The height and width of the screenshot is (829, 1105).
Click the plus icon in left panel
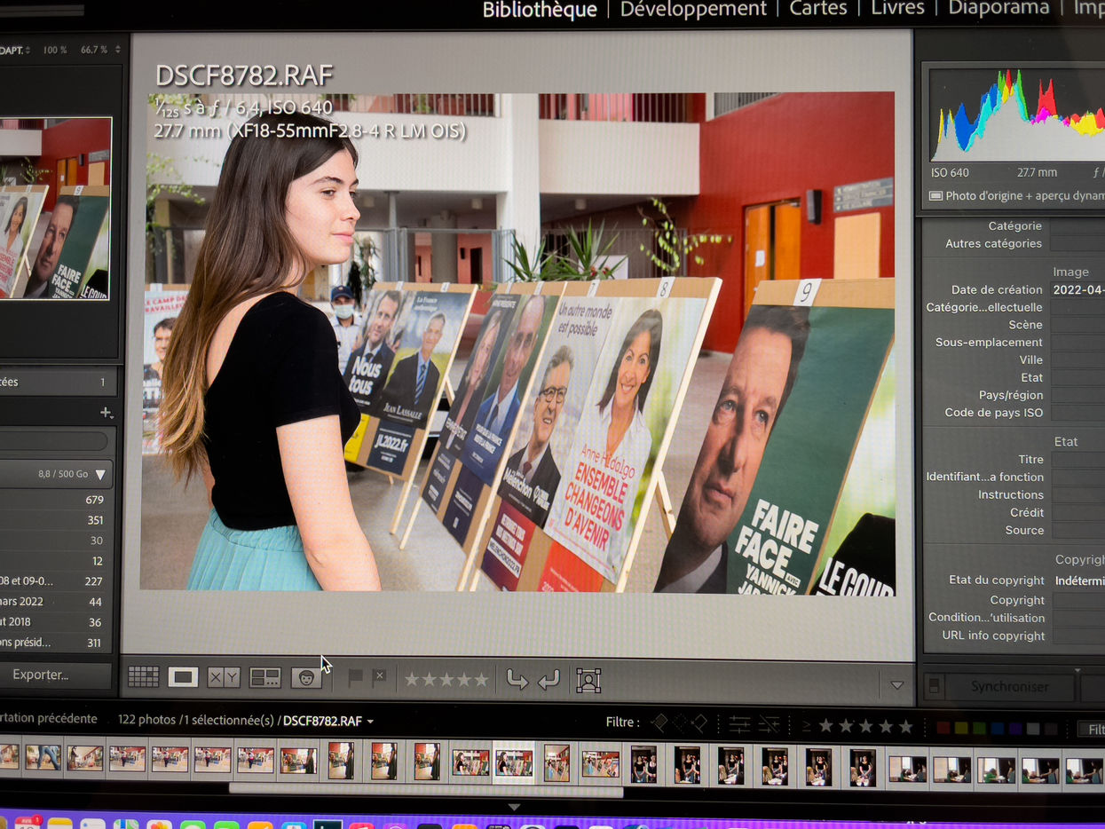(106, 413)
